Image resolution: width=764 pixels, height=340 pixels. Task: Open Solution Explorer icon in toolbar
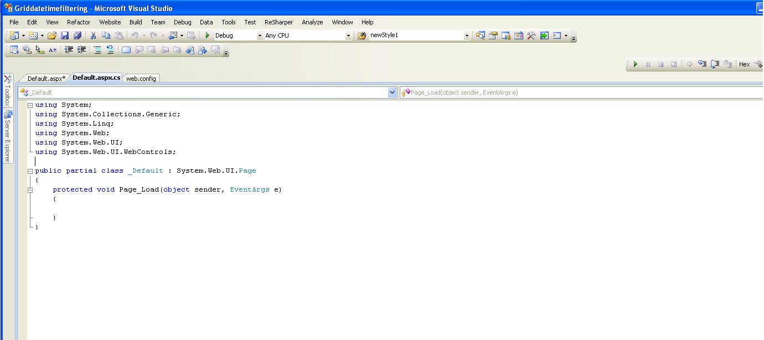pos(481,35)
